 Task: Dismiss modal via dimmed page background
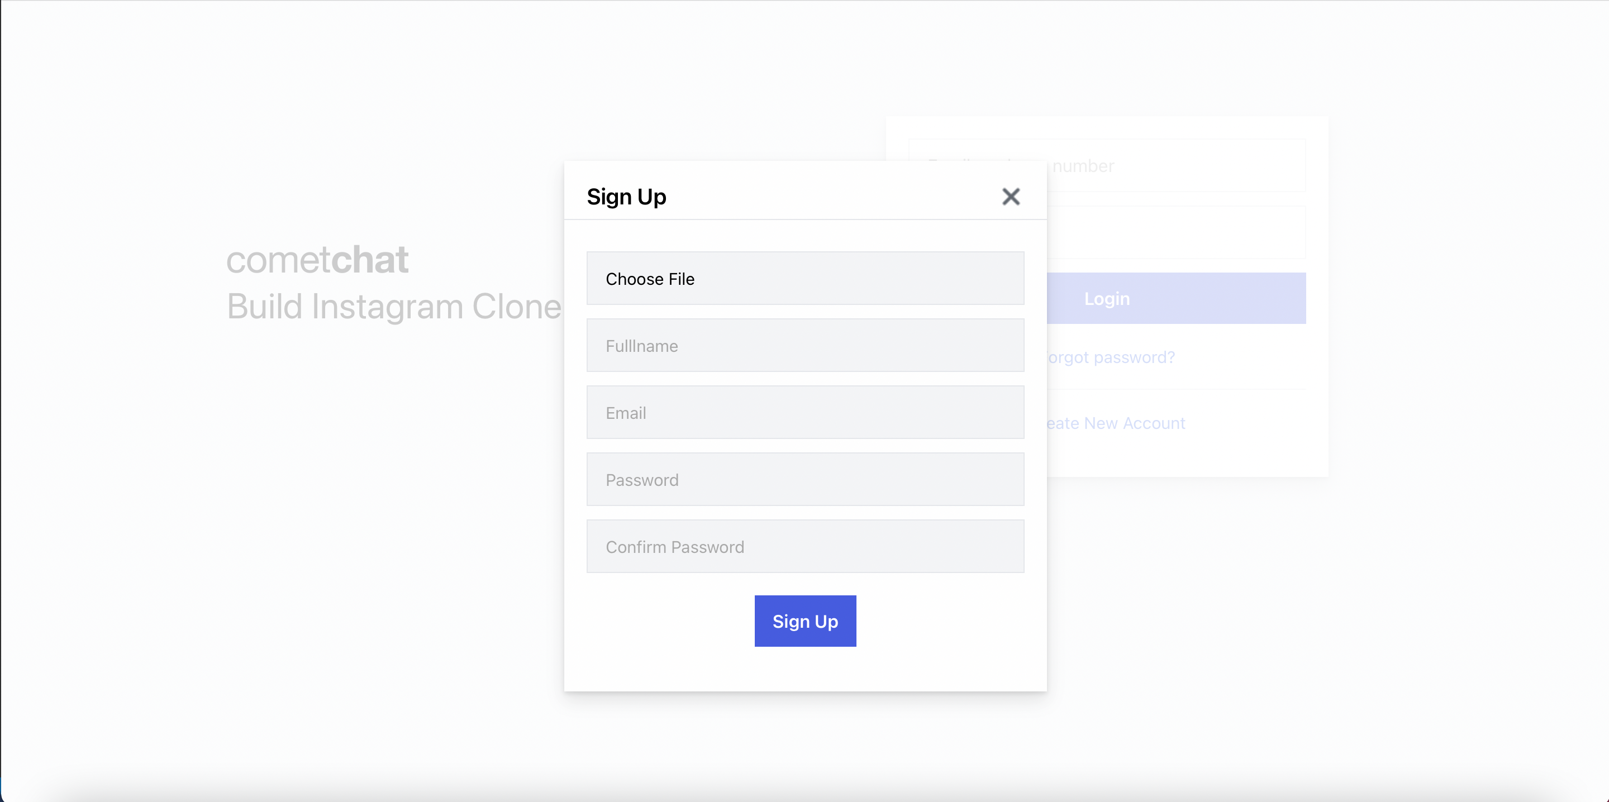coord(281,531)
